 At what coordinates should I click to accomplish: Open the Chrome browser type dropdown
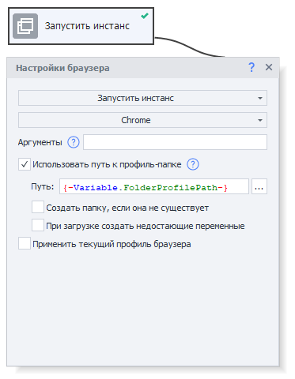click(x=142, y=120)
